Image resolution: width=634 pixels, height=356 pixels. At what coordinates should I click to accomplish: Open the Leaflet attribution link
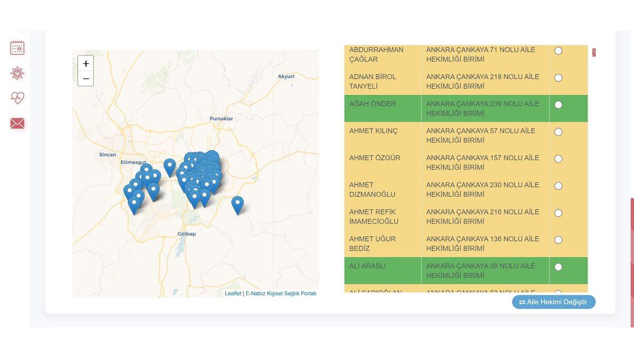click(233, 294)
